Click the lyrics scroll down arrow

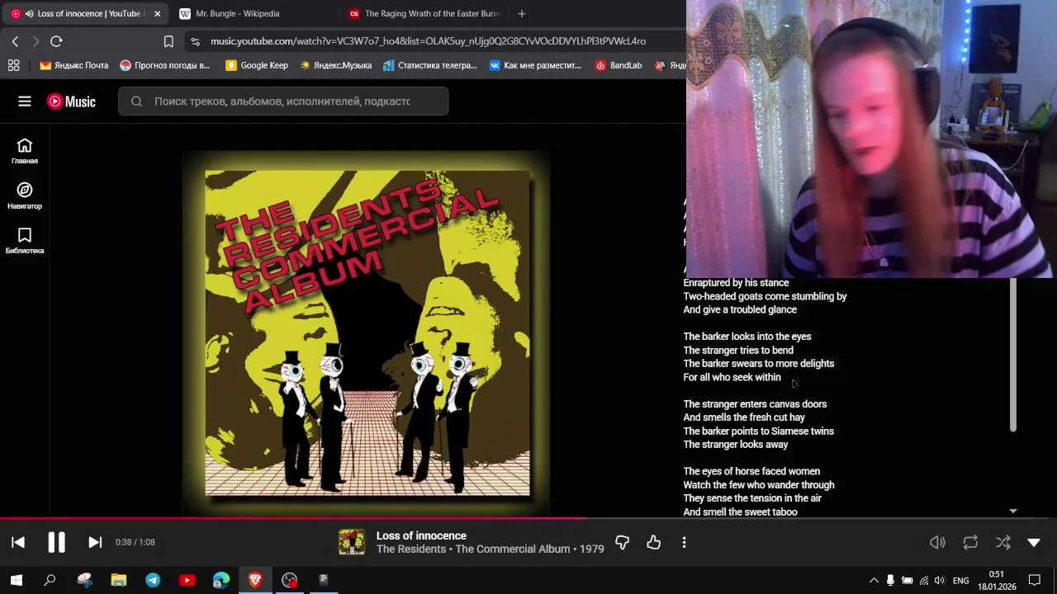[1012, 511]
